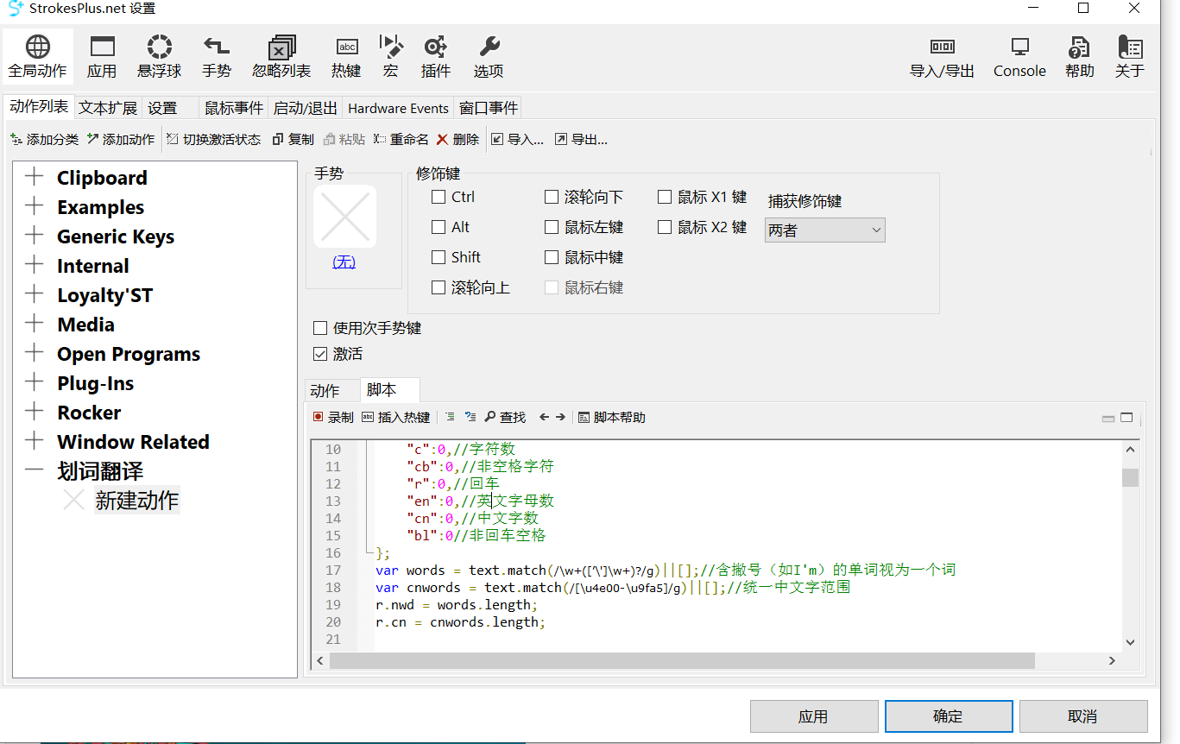Screen dimensions: 1180x744
Task: Open the 宏 macros section
Action: coord(391,58)
